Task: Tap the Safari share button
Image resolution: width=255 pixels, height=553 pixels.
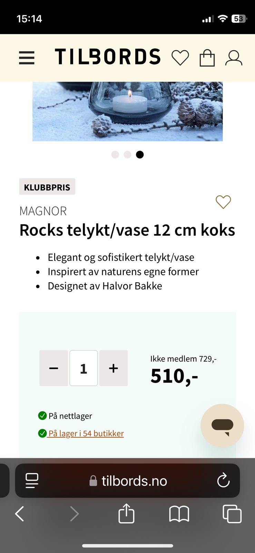Action: click(126, 514)
